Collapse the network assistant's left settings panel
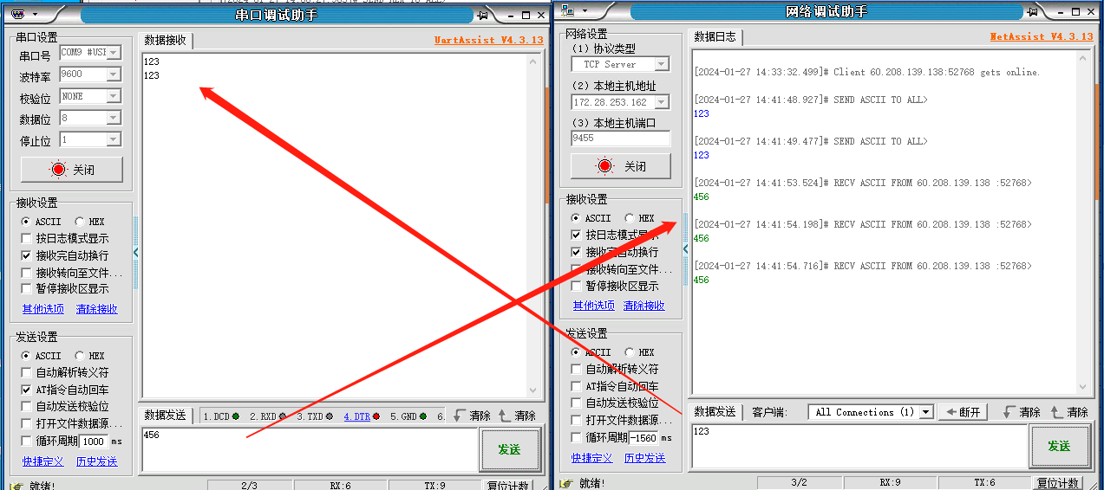The image size is (1104, 490). (686, 249)
